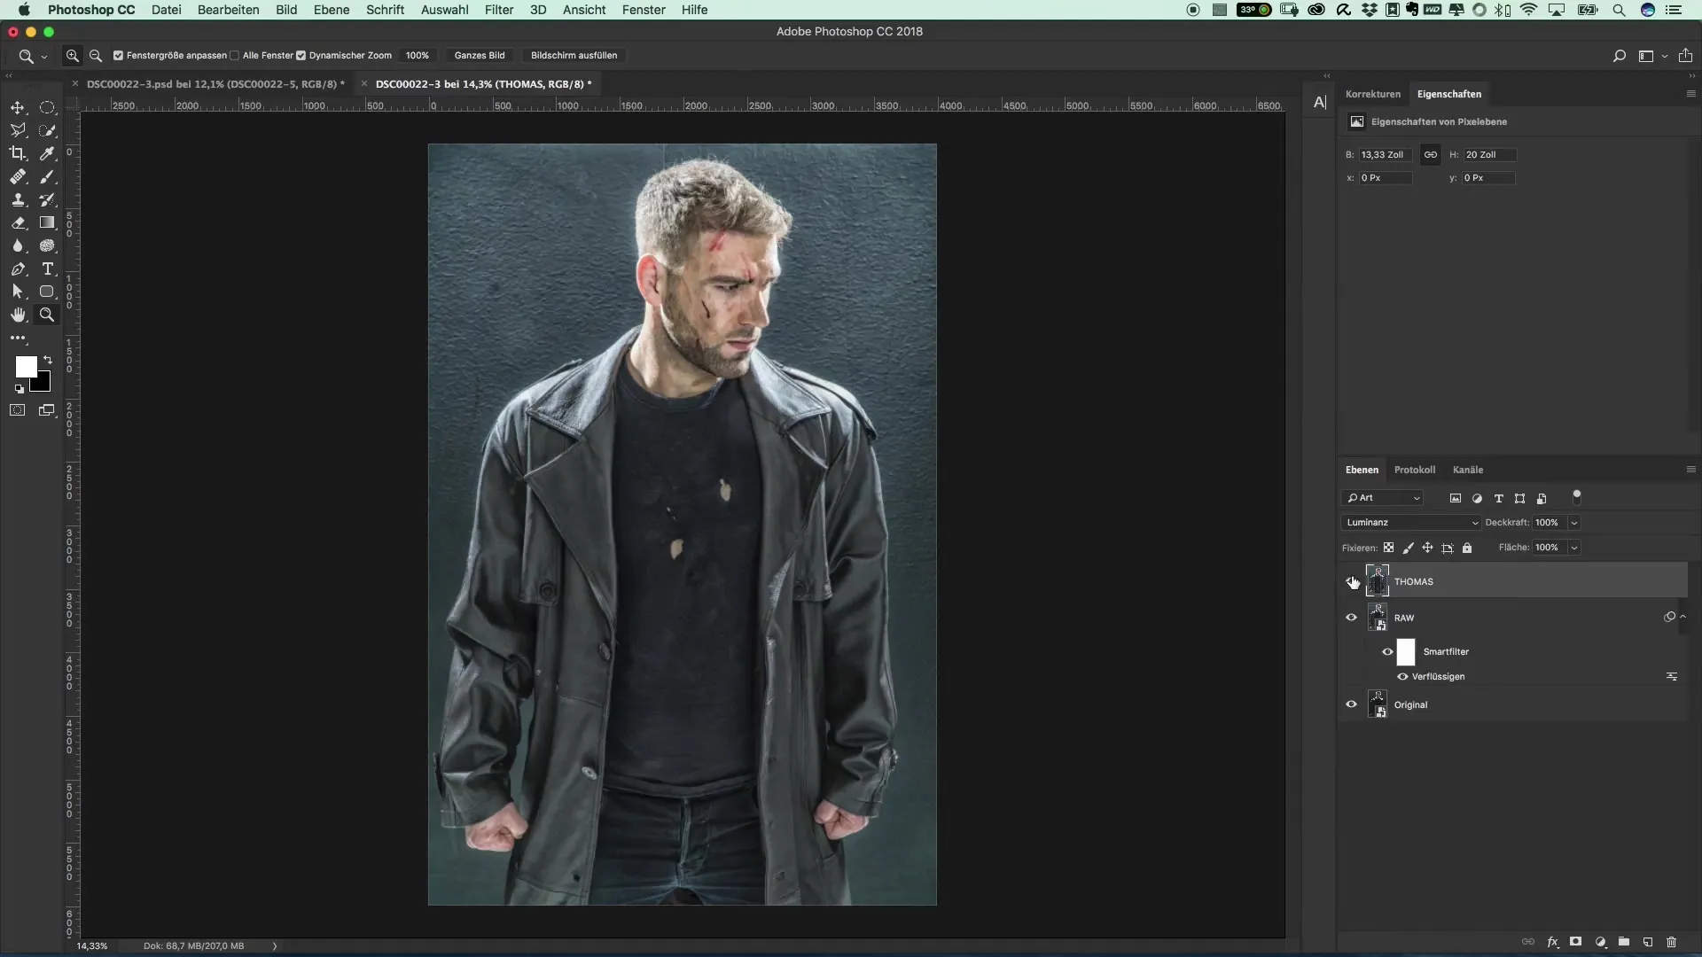Toggle Quick Mask mode

click(18, 410)
